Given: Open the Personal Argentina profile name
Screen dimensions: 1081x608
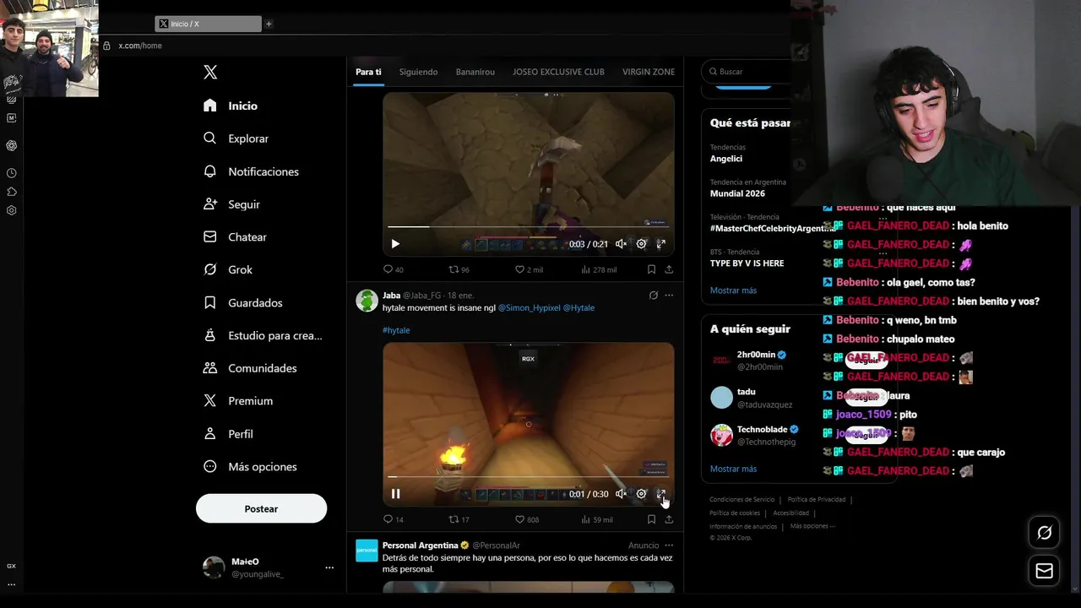Looking at the screenshot, I should [x=420, y=546].
